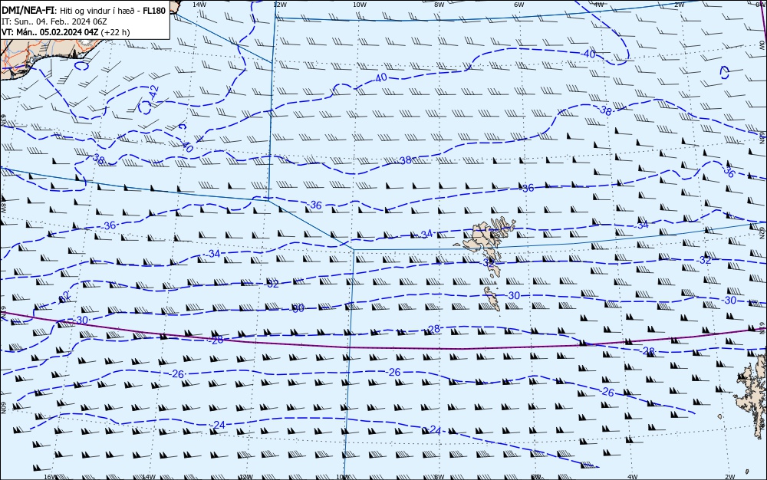The width and height of the screenshot is (767, 480).
Task: Select the -38 isotherm label between 10W and 8W
Action: [404, 160]
